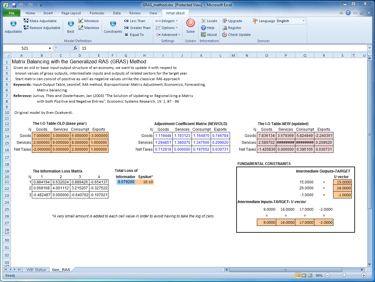This screenshot has height=282, width=375.
Task: Switch to the WB! Status sheet tab
Action: (36, 270)
